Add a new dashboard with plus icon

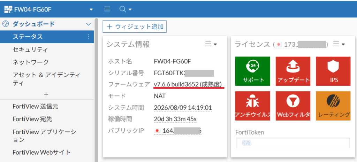click(x=46, y=94)
